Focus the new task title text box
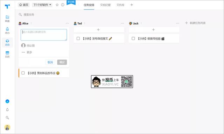224x134 pixels. [x=44, y=35]
